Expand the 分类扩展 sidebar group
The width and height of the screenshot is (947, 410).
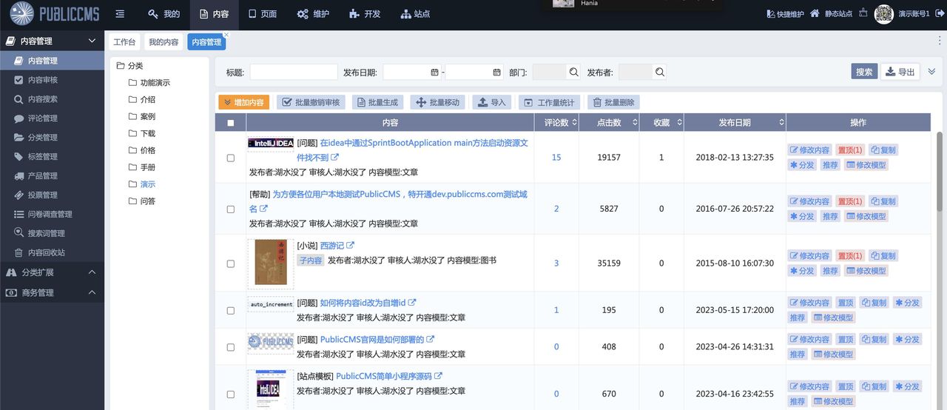[x=52, y=272]
